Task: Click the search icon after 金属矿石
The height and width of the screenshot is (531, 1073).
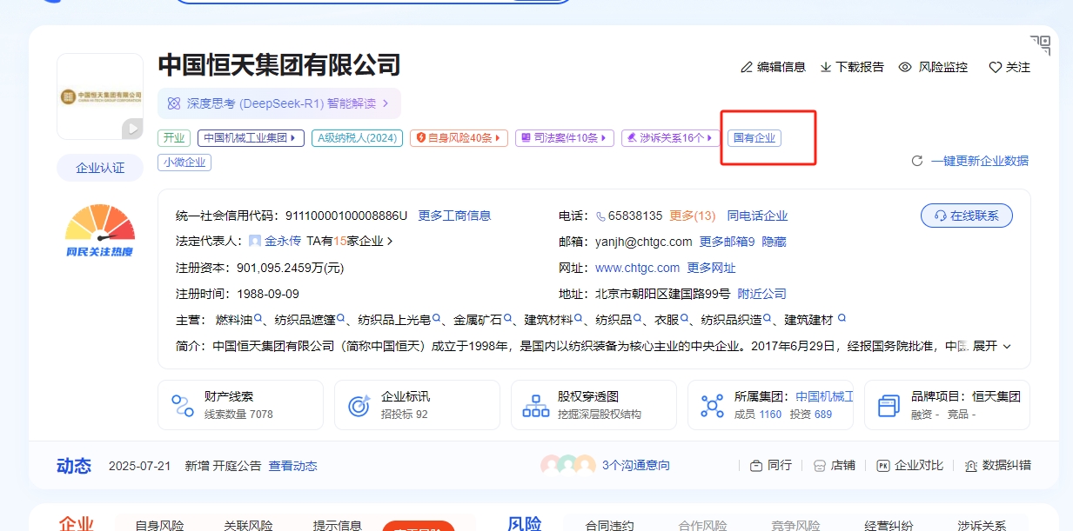Action: 507,319
